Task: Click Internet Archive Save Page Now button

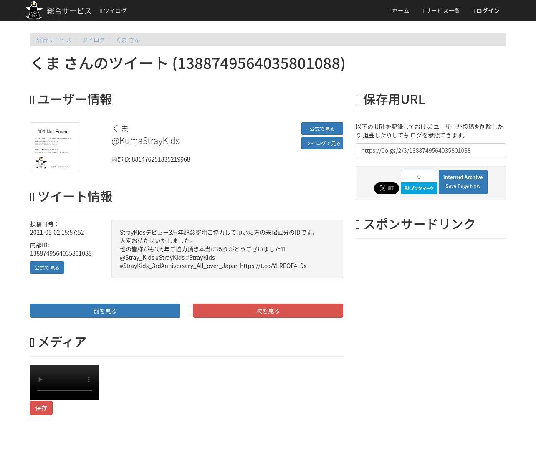Action: point(463,182)
